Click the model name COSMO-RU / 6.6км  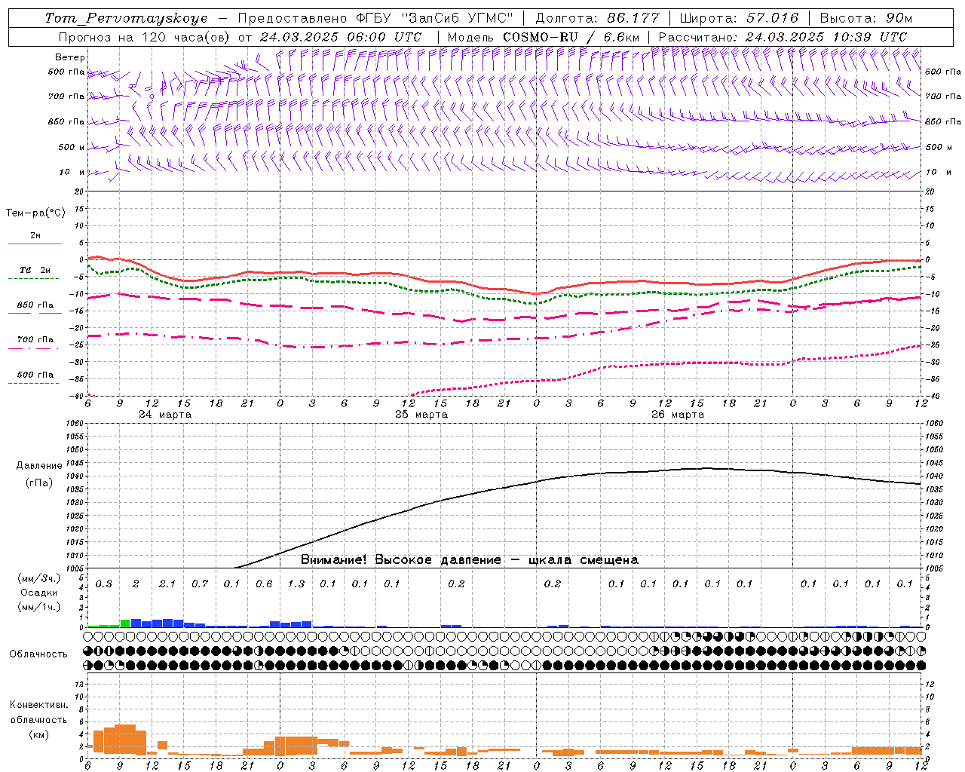click(571, 37)
